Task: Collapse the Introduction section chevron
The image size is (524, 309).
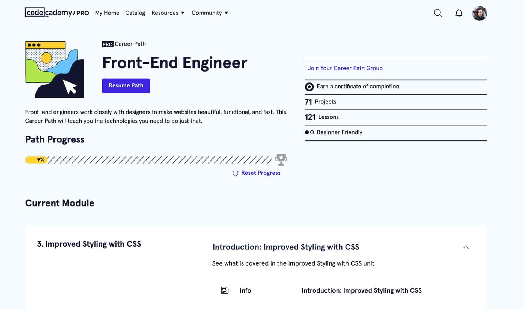Action: click(466, 247)
